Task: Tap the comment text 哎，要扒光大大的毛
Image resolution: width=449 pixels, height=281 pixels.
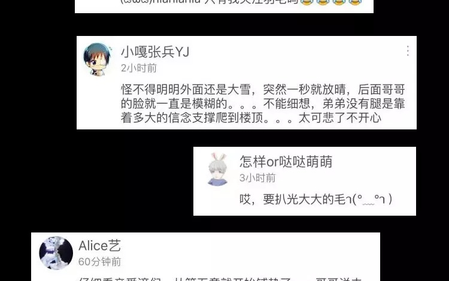Action: (x=292, y=200)
